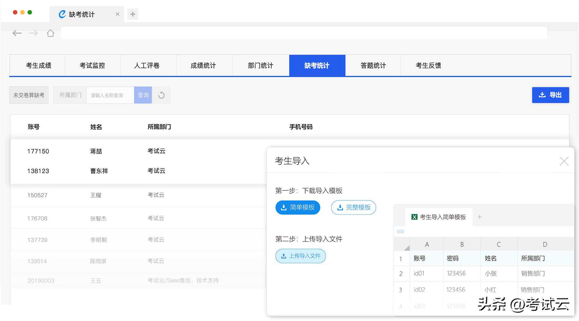Open the 所属部门 filter selector

click(70, 95)
